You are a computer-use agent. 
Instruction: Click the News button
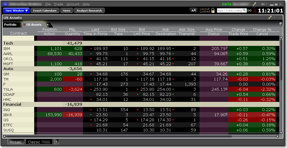66,11
